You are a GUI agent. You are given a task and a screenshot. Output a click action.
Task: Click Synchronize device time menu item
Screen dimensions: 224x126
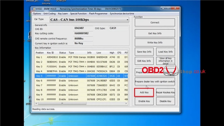[x=122, y=13]
